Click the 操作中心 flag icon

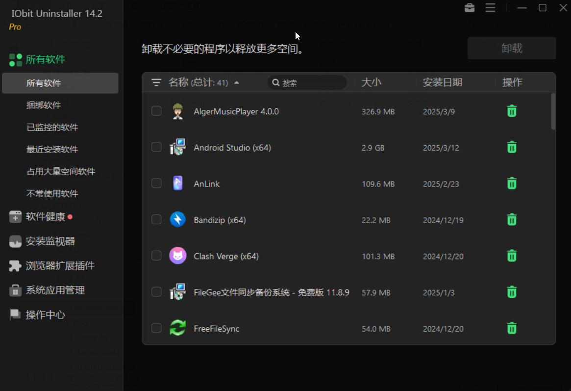click(15, 314)
